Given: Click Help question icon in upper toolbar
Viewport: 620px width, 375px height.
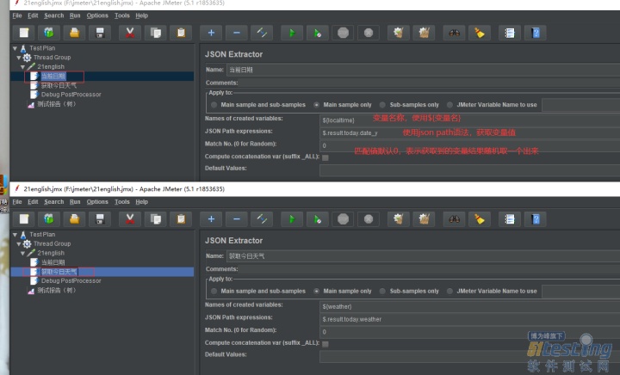Looking at the screenshot, I should coord(536,33).
